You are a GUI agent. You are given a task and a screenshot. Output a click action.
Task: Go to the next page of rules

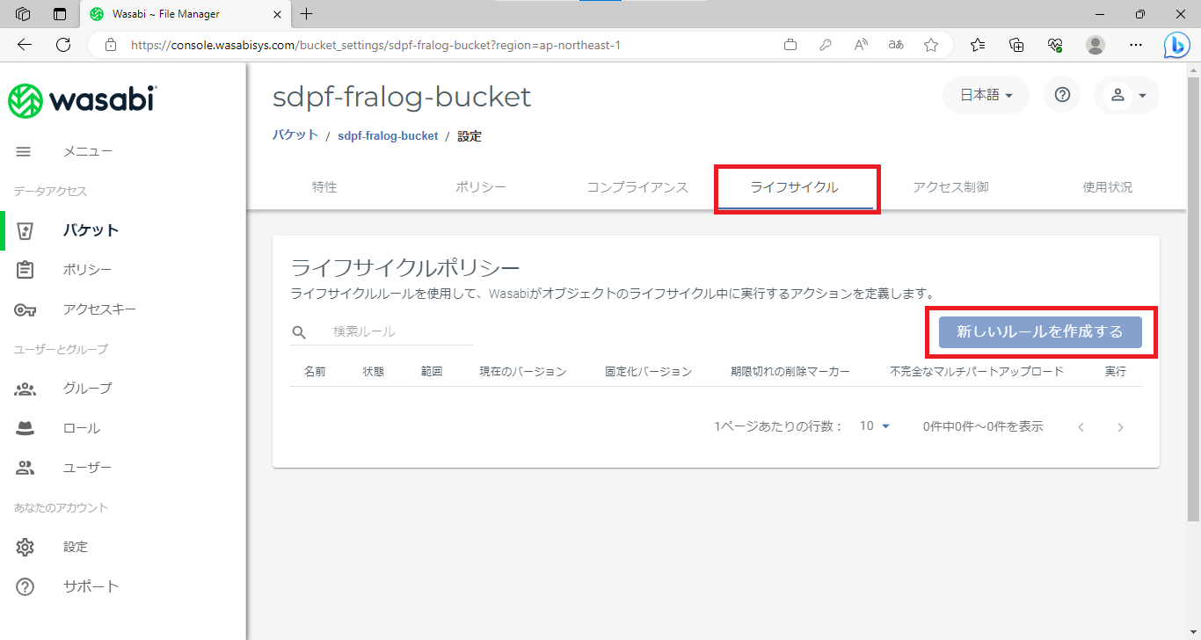click(1120, 427)
